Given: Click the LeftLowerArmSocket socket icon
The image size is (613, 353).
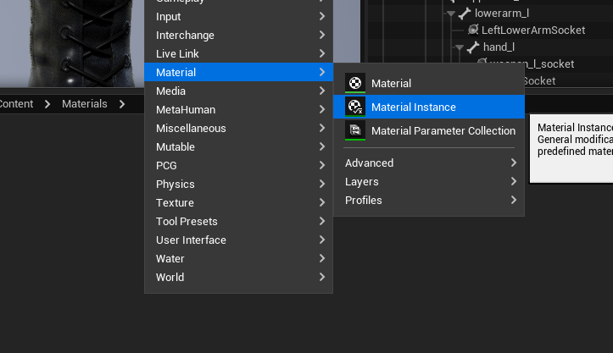Looking at the screenshot, I should click(473, 30).
